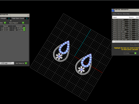The width and height of the screenshot is (139, 104).
Task: Click the Calculate green arrow
Action: pos(135,53)
